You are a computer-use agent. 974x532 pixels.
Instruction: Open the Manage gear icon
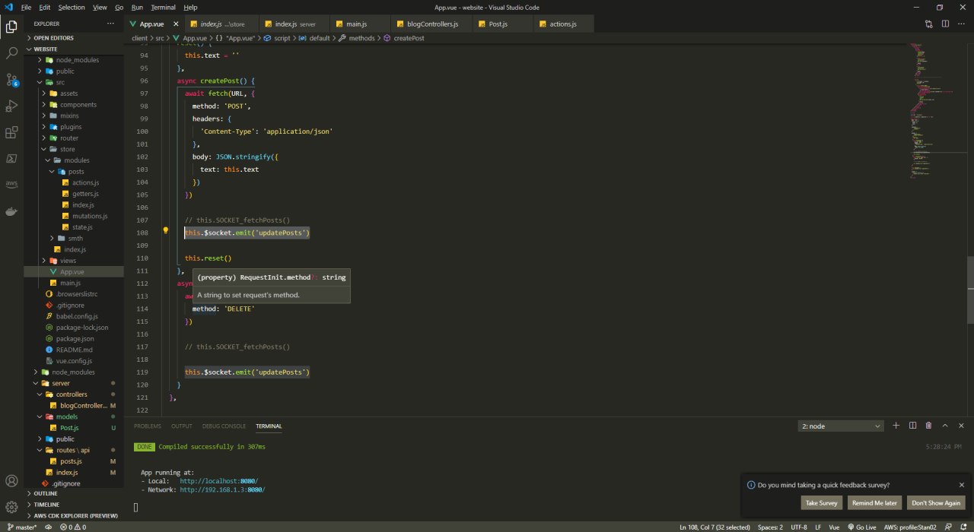pyautogui.click(x=11, y=507)
